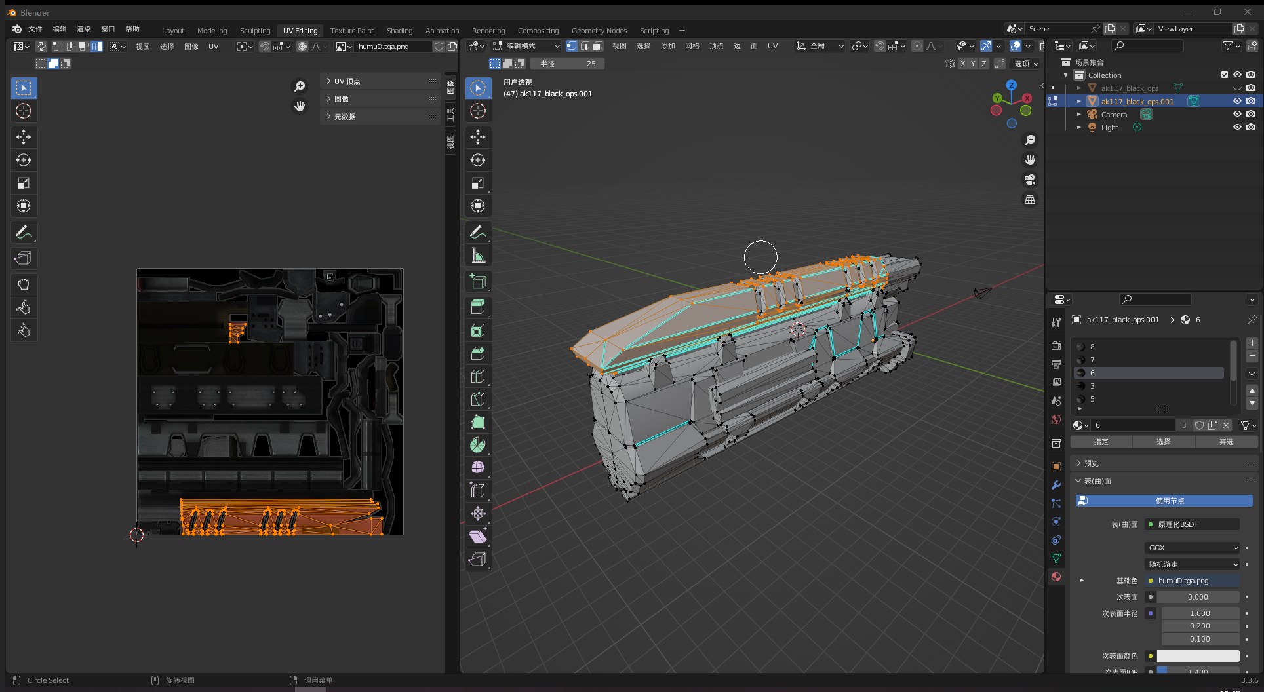Viewport: 1264px width, 692px height.
Task: Click the 次表面颜色 white color swatch
Action: click(1198, 656)
